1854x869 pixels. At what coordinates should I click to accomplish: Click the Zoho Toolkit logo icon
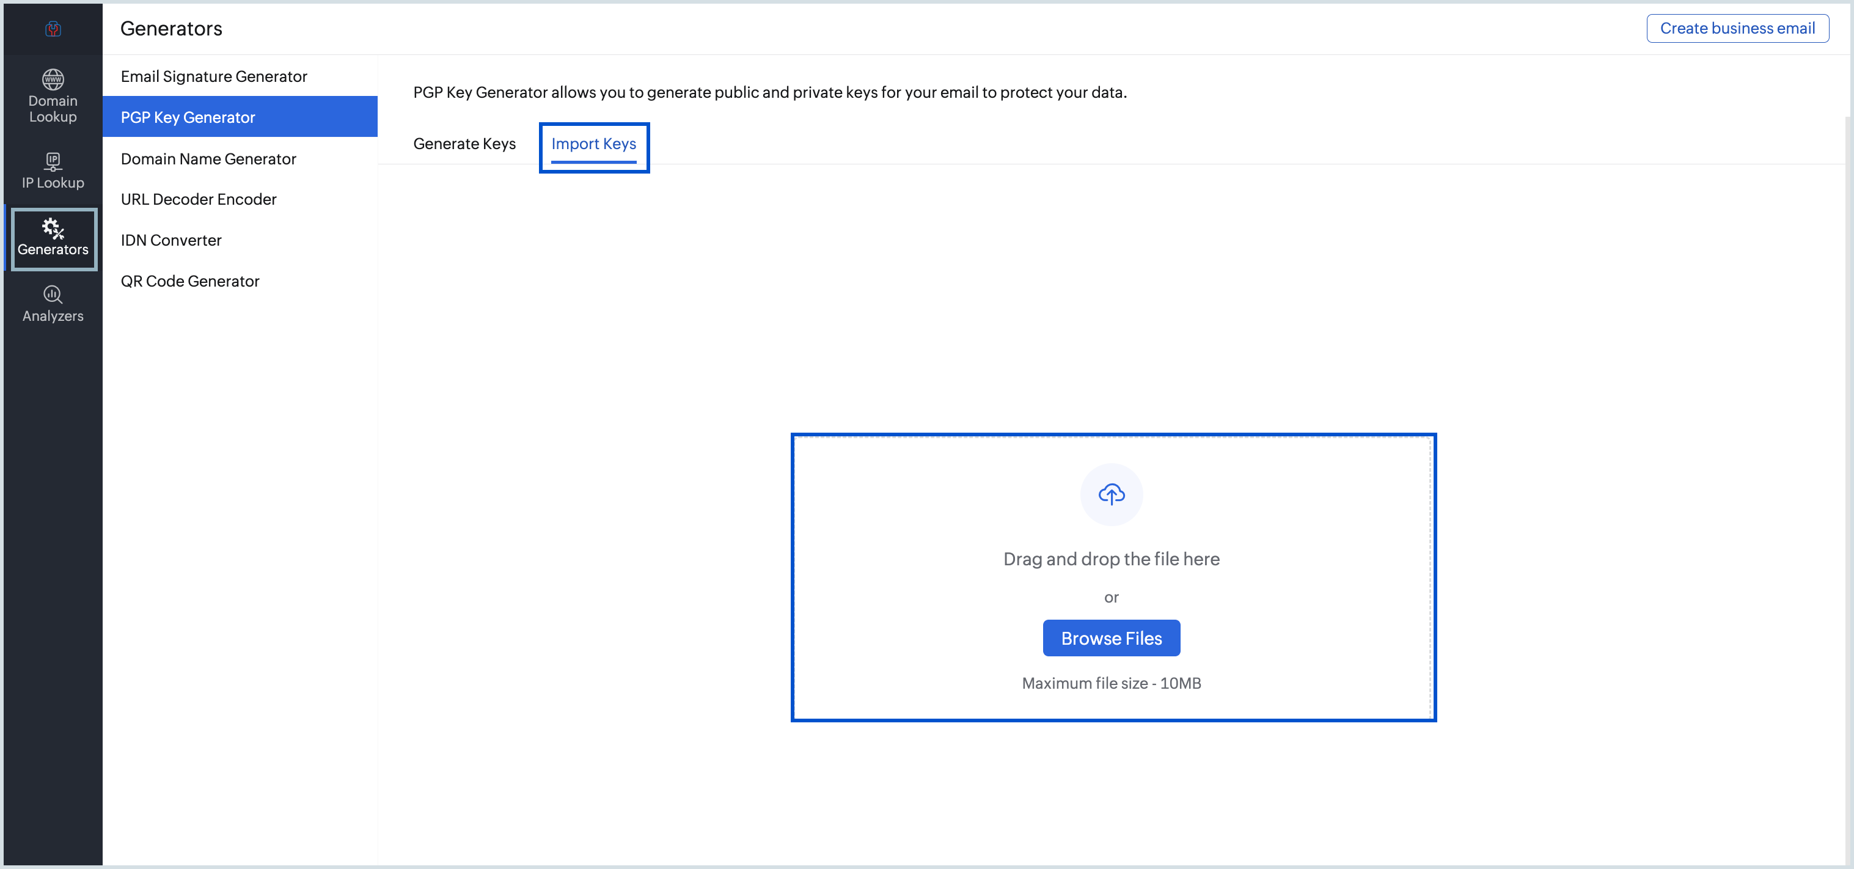pyautogui.click(x=53, y=29)
